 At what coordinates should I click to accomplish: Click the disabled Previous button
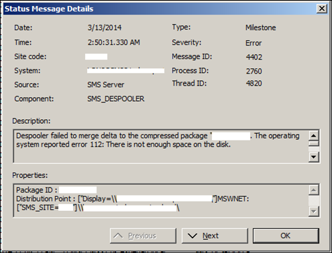tap(143, 236)
